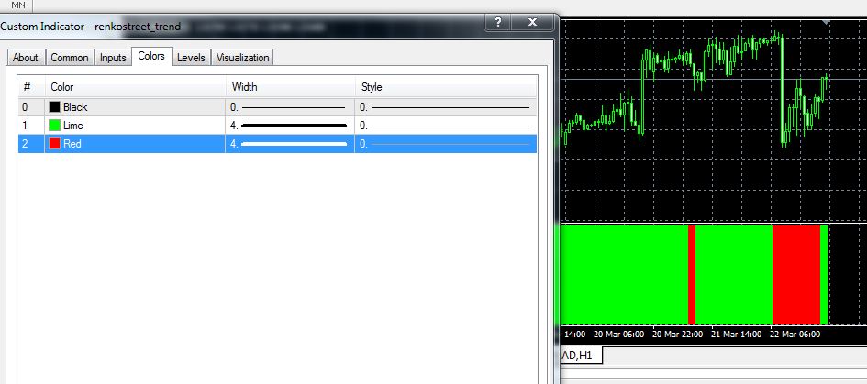Screen dimensions: 867x384
Task: Open the Colors tab
Action: [152, 56]
